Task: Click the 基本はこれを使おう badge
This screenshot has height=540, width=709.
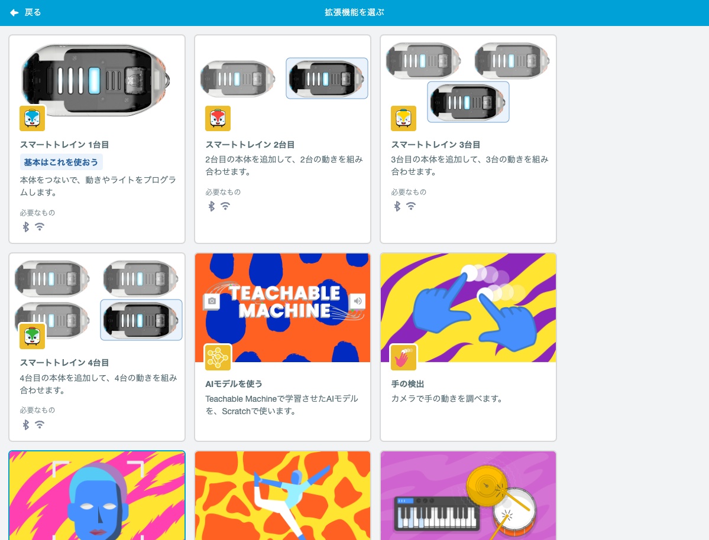Action: (x=61, y=162)
